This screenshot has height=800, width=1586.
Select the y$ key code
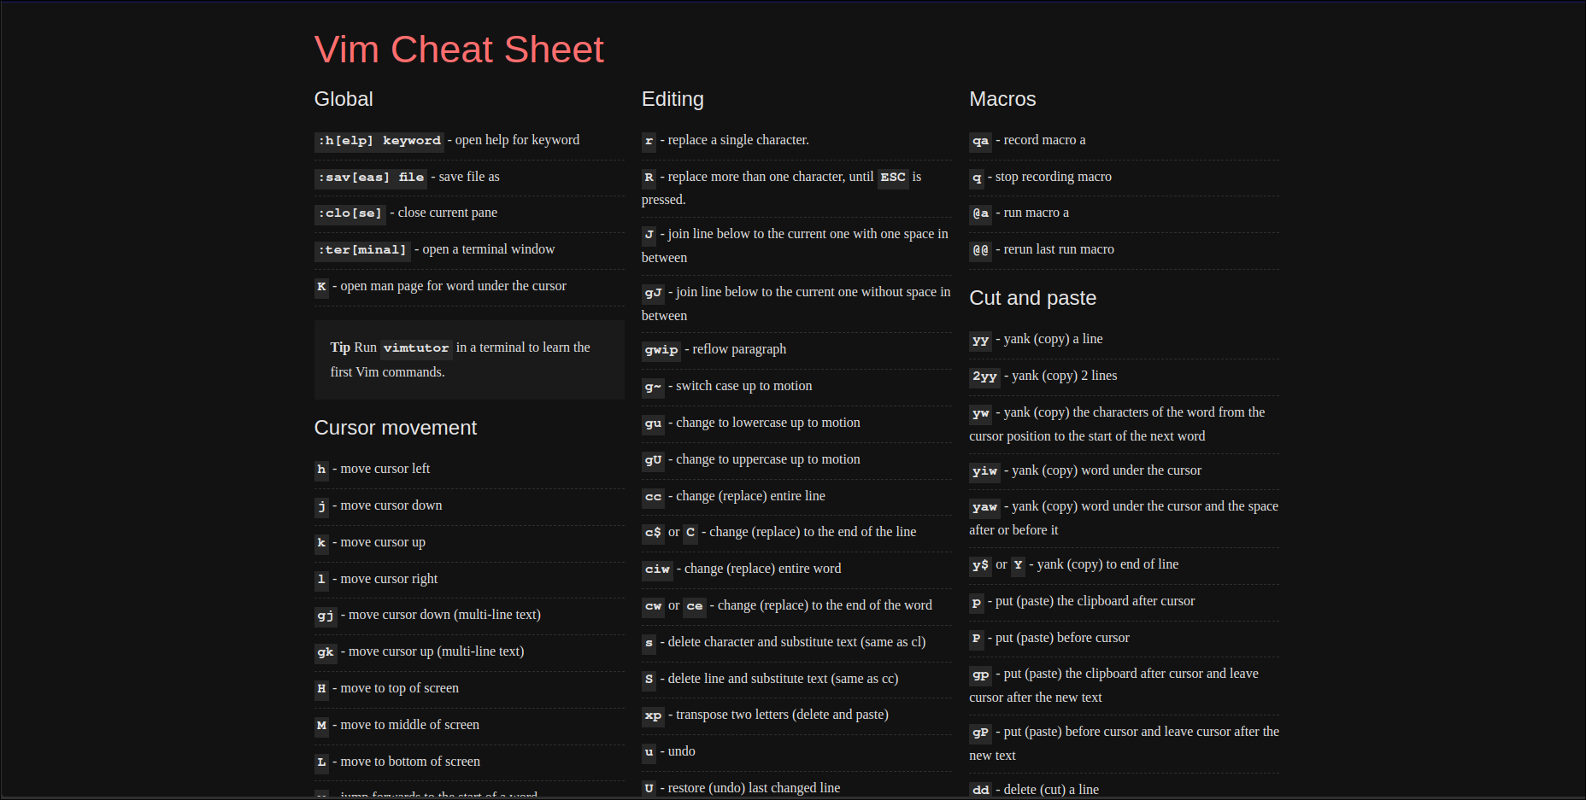click(981, 565)
